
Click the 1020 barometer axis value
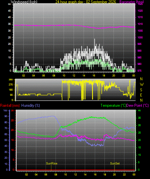(x=140, y=11)
